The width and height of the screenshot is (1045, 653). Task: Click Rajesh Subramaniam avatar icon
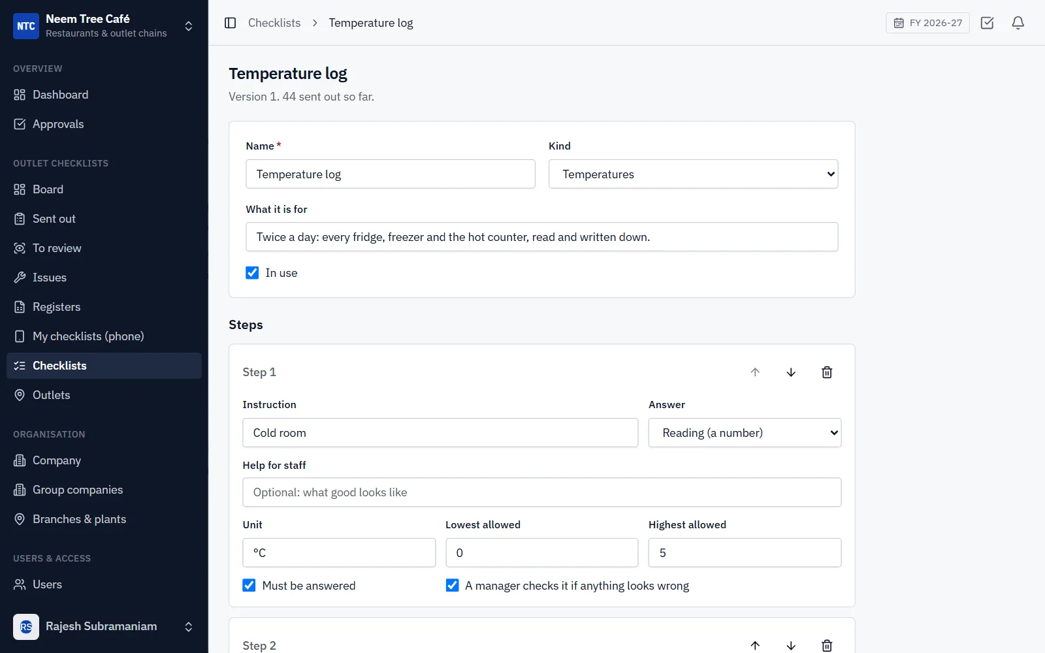point(26,627)
